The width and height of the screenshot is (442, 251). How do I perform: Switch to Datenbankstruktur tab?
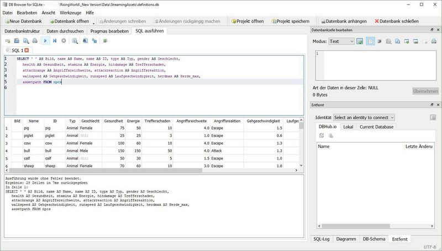click(22, 31)
